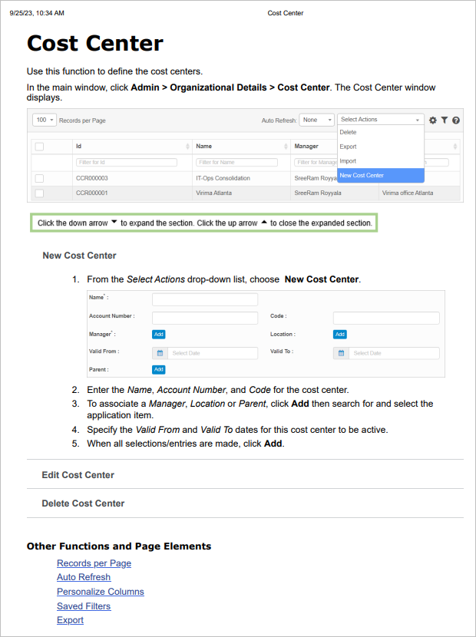Select Import from the actions menu
The width and height of the screenshot is (476, 637).
[348, 161]
